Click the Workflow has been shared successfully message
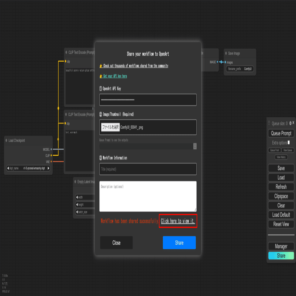This screenshot has height=296, width=296. 130,221
